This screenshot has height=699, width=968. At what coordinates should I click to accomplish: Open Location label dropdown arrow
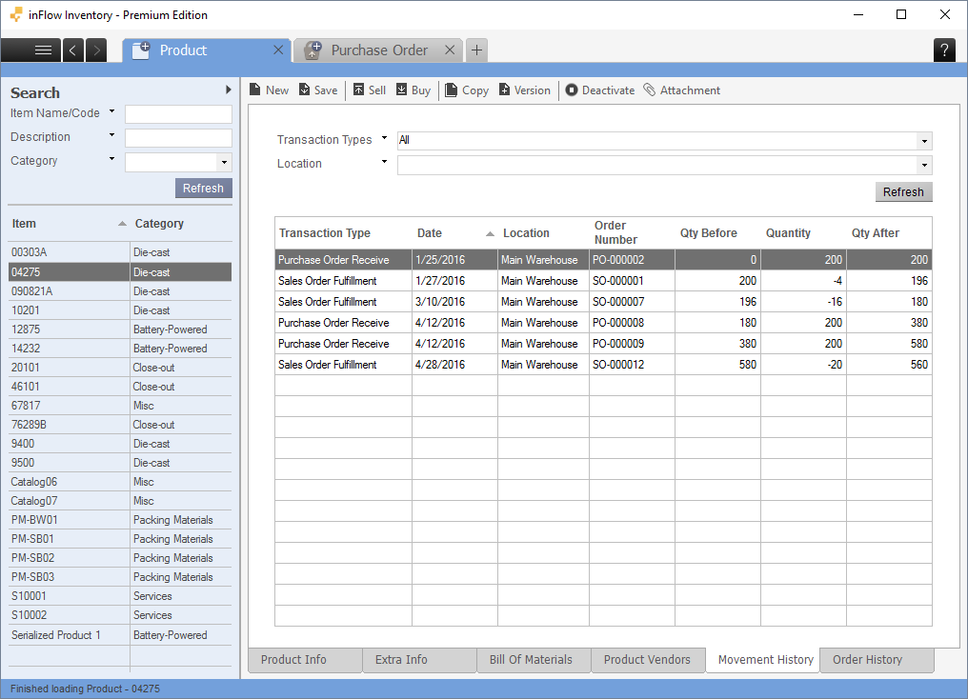[384, 162]
